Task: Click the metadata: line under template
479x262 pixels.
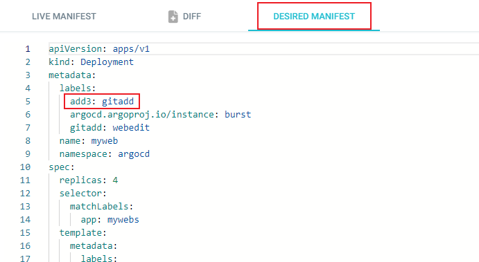Action: (x=94, y=245)
